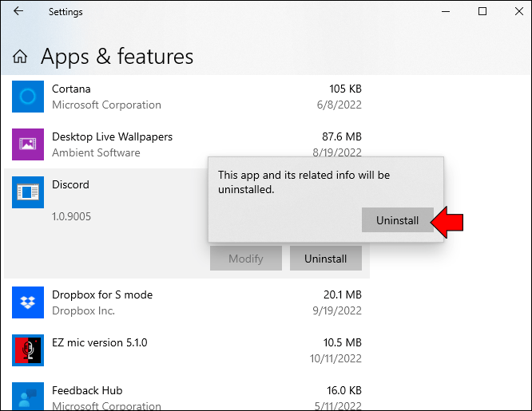The image size is (532, 411).
Task: Maximize the Settings window
Action: coord(482,11)
